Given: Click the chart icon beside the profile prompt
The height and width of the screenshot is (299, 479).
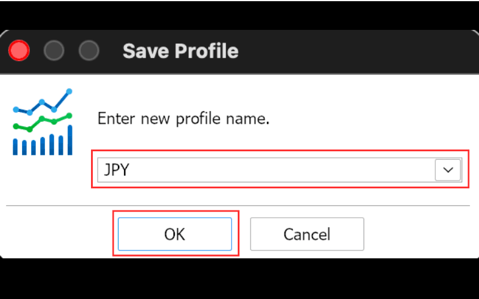Looking at the screenshot, I should click(x=43, y=122).
